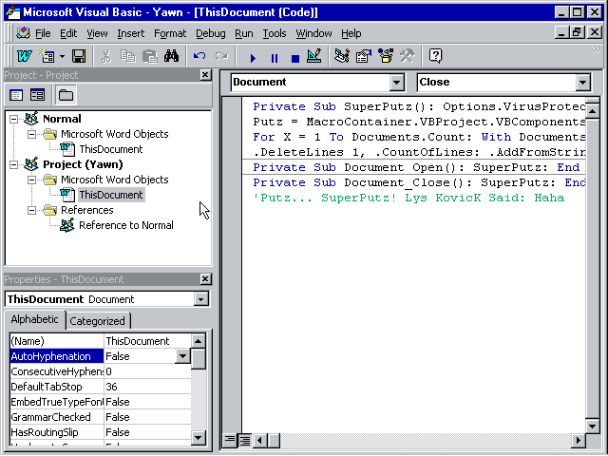The height and width of the screenshot is (456, 608).
Task: Click the View Object icon in Project panel
Action: [38, 95]
